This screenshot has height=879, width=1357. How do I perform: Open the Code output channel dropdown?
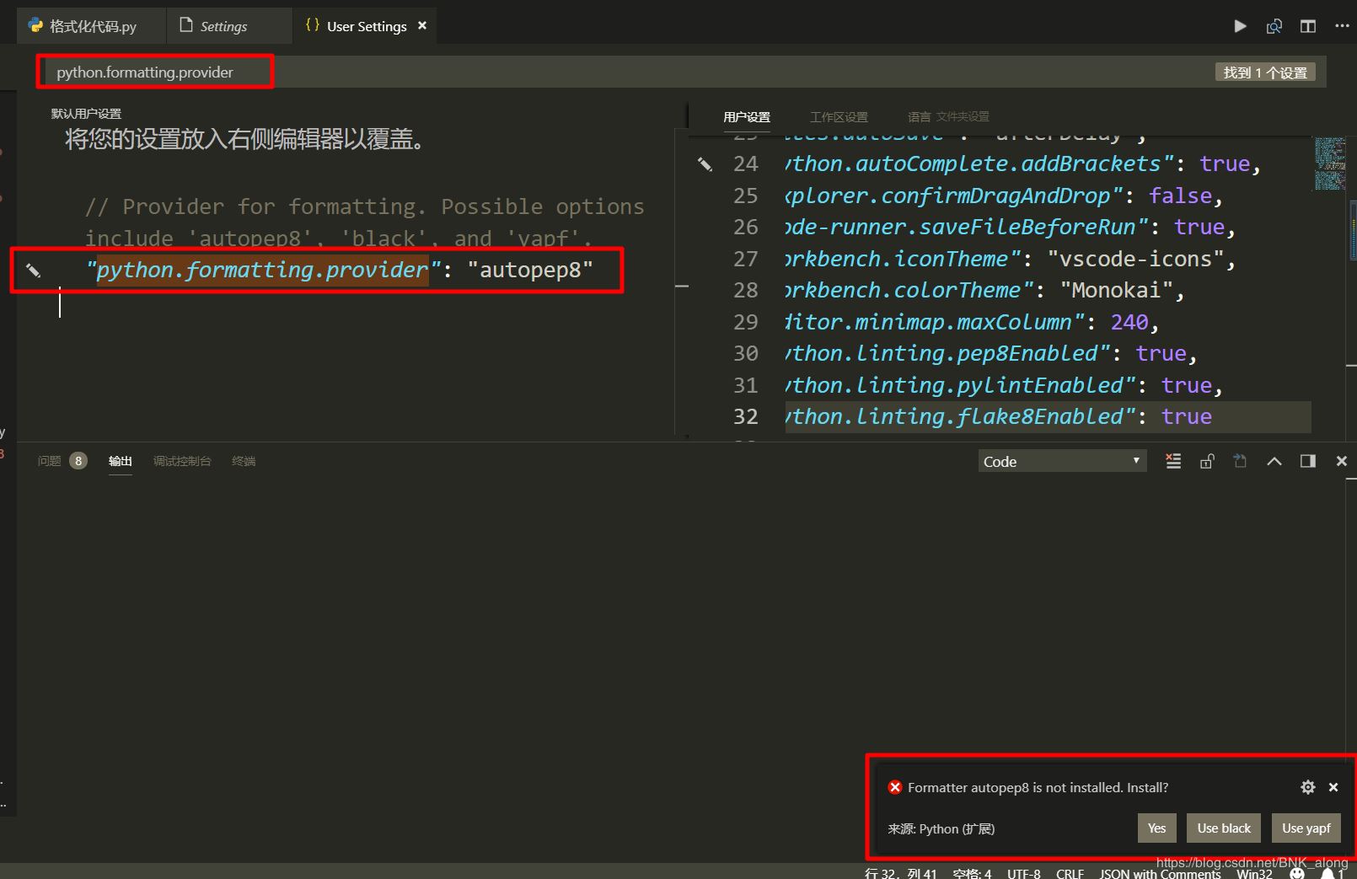tap(1061, 461)
